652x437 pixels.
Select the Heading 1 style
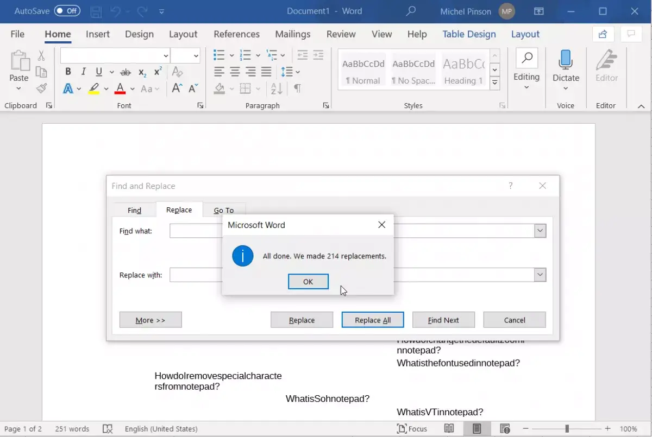click(x=463, y=71)
